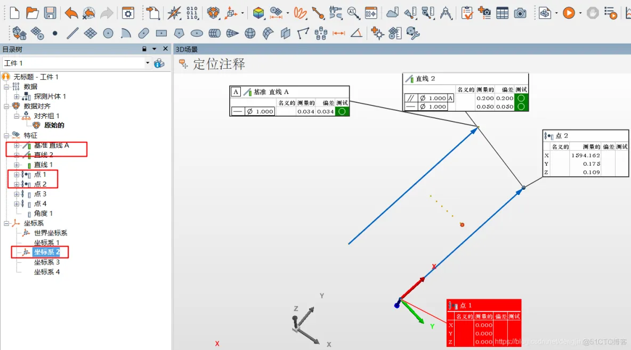Create a new project with the blank page icon
Screen dimensions: 631x350
pos(14,13)
